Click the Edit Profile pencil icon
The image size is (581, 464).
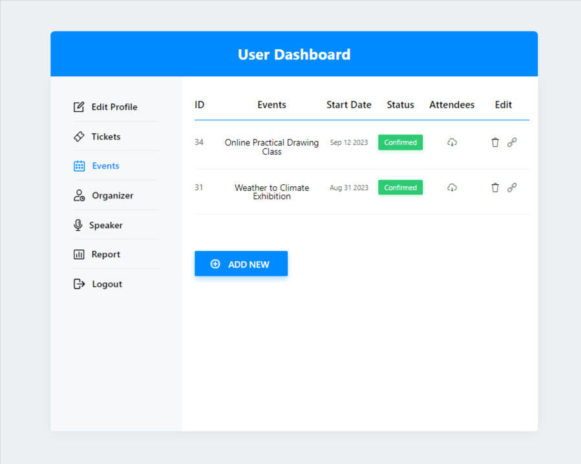coord(79,107)
